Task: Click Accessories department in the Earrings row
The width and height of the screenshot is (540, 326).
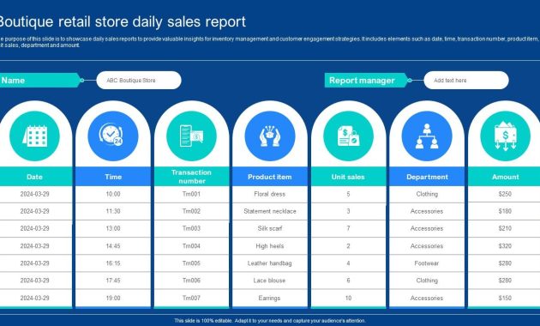Action: click(x=427, y=298)
